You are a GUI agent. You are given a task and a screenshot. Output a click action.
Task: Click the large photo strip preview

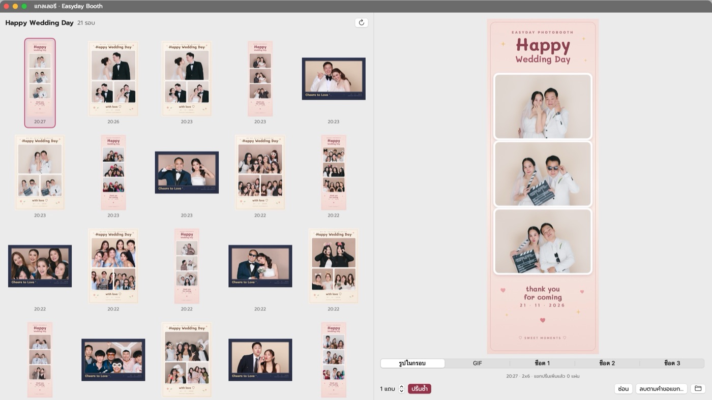coord(543,187)
